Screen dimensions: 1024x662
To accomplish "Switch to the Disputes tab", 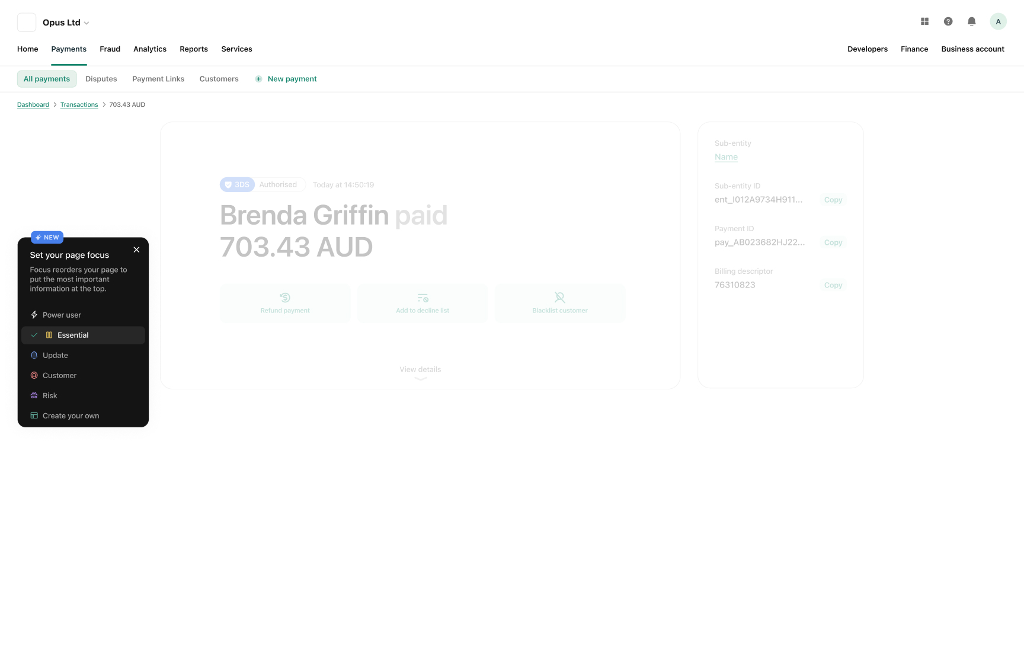I will click(x=101, y=79).
